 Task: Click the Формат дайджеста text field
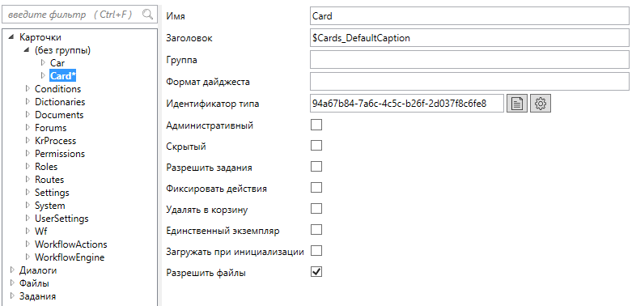[x=469, y=82]
